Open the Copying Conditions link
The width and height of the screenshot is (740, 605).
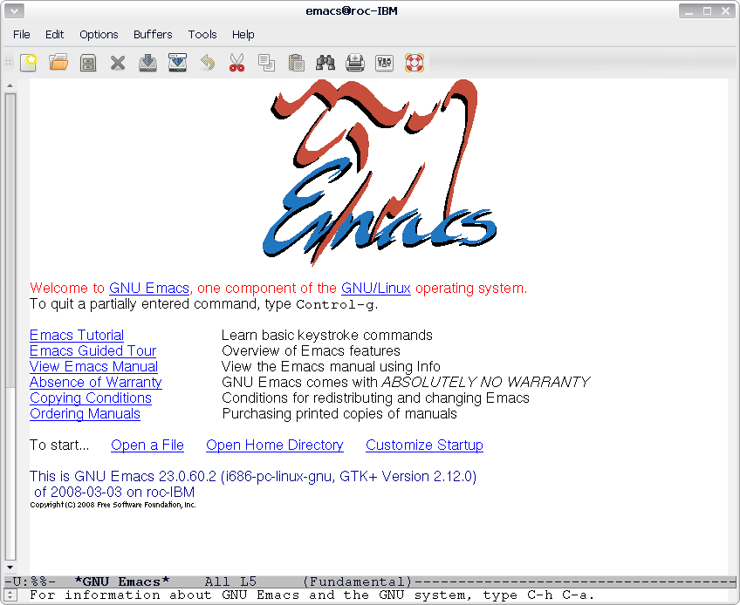point(91,398)
